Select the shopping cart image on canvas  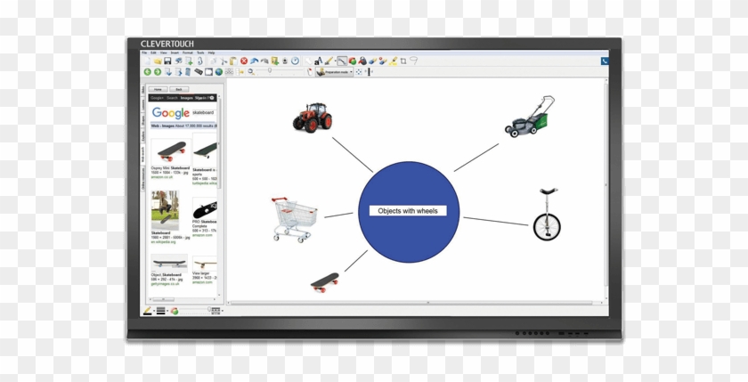294,220
